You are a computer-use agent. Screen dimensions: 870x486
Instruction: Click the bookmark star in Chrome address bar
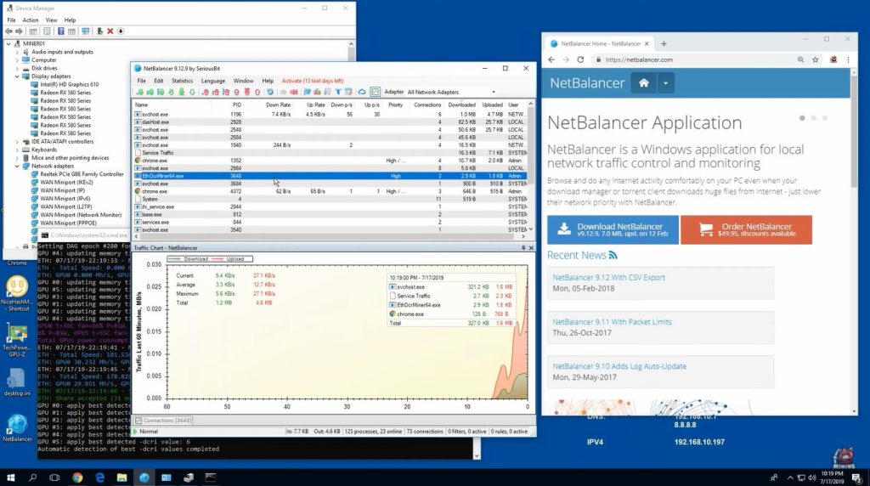tap(816, 60)
